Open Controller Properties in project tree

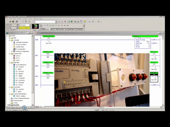(x=22, y=42)
